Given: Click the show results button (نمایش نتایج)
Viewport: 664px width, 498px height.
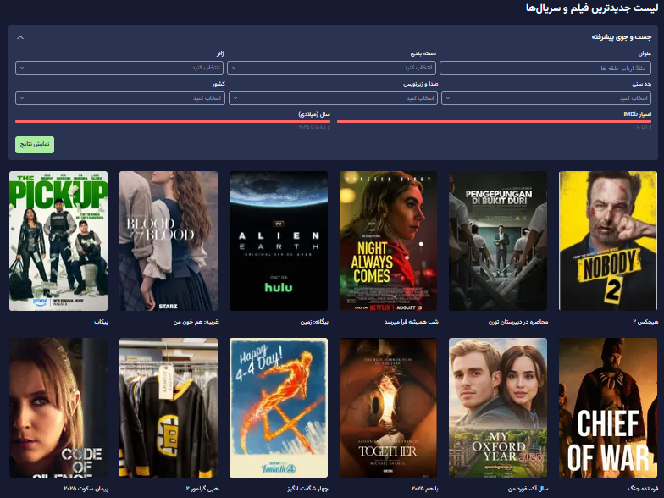Looking at the screenshot, I should (x=35, y=144).
